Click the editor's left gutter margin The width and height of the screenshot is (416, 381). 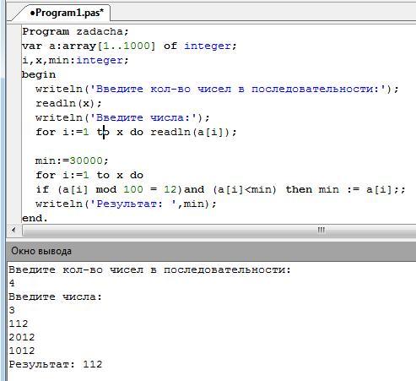14,124
